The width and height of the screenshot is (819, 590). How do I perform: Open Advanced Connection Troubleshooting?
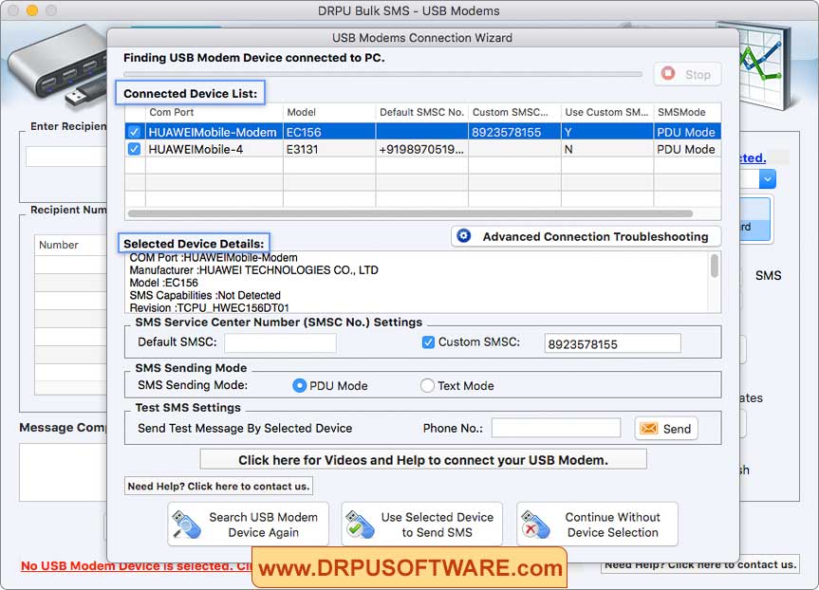pos(586,236)
